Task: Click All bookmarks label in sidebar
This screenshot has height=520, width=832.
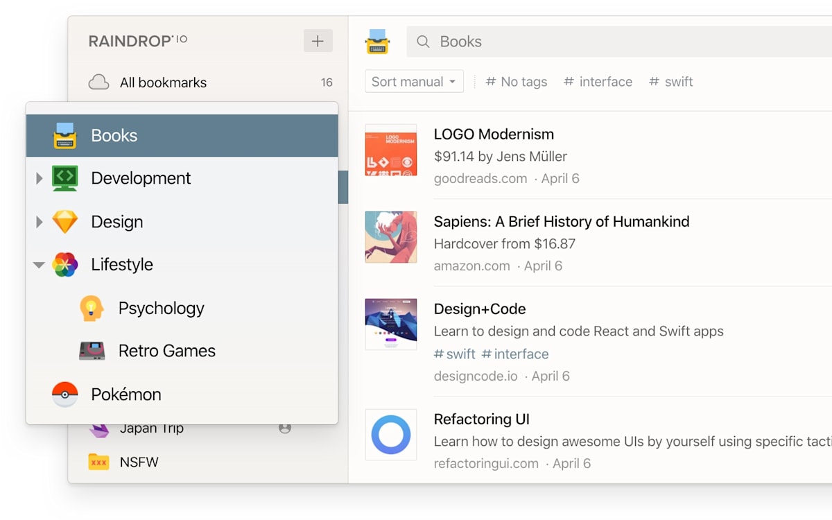Action: click(164, 83)
